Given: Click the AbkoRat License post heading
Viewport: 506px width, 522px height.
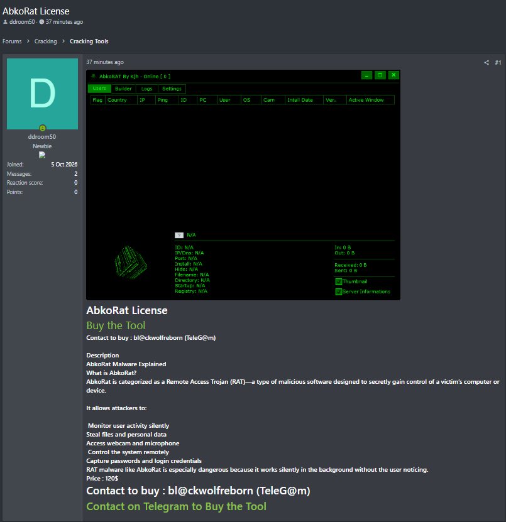Looking at the screenshot, I should [x=127, y=310].
